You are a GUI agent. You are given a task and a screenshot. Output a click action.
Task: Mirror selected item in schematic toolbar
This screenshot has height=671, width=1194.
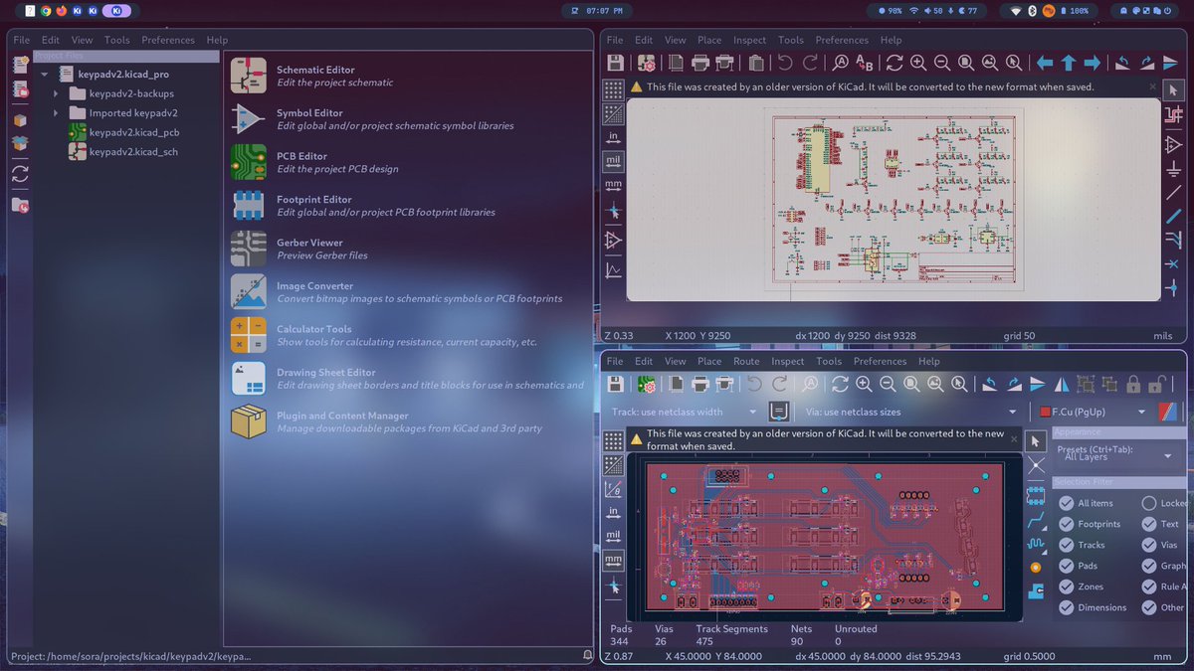click(1171, 63)
